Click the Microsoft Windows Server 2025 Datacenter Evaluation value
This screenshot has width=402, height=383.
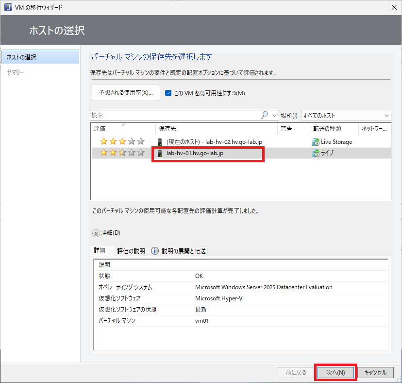tap(264, 287)
